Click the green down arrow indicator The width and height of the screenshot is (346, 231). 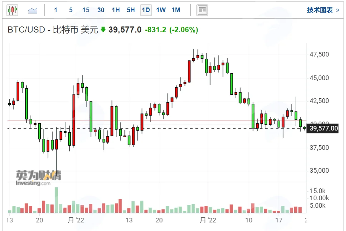[103, 29]
